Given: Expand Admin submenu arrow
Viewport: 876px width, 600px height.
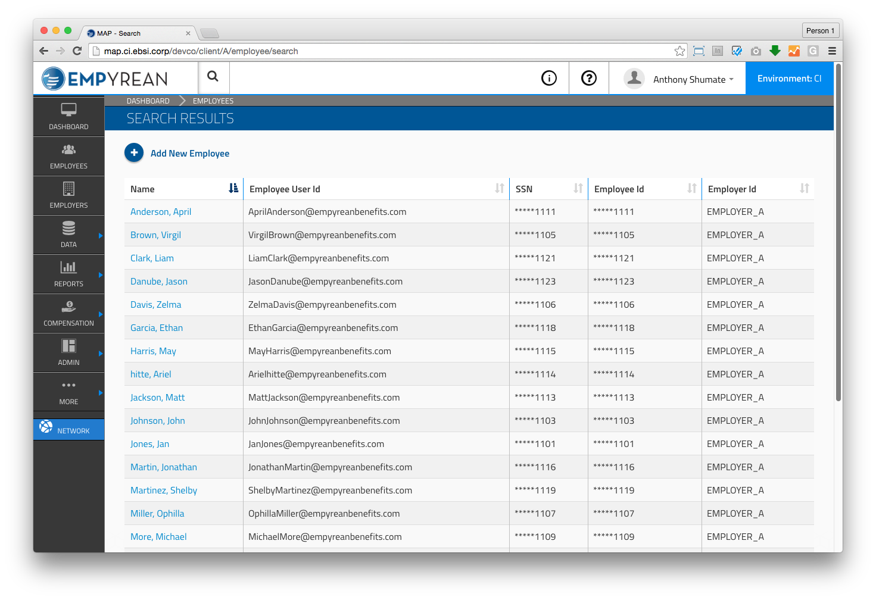Looking at the screenshot, I should (101, 354).
